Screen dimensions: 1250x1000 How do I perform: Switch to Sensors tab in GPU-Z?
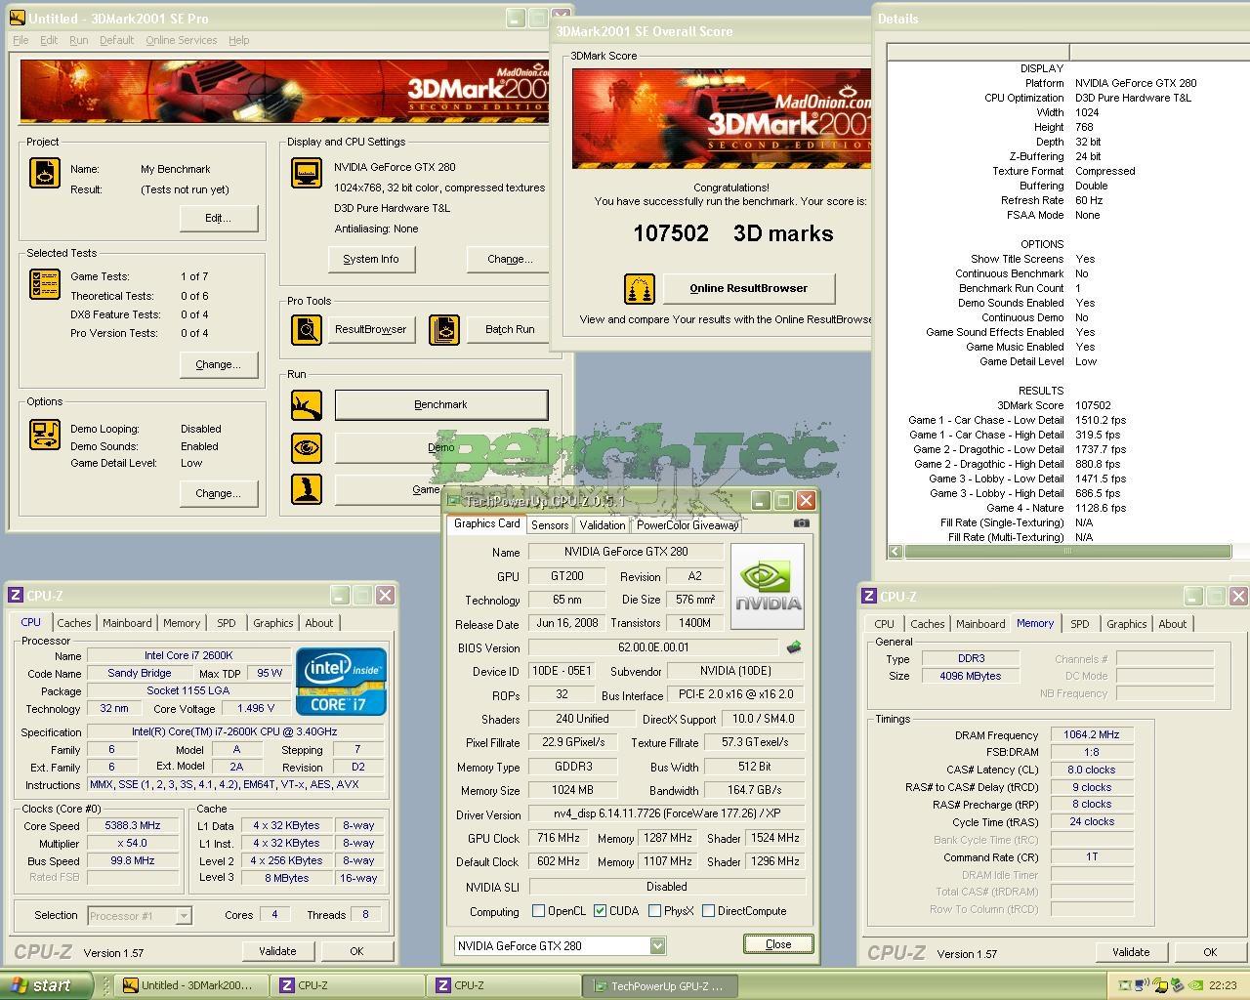click(550, 525)
